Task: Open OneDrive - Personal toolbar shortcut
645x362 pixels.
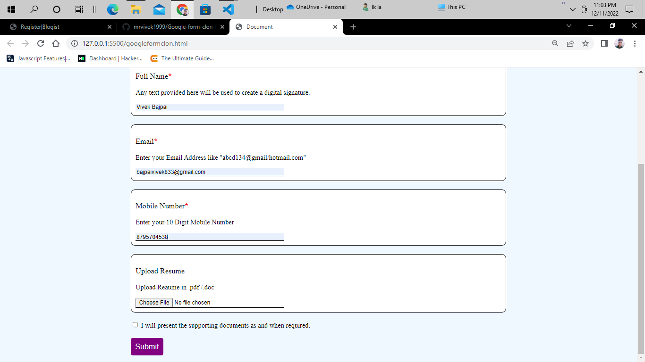Action: pos(316,7)
